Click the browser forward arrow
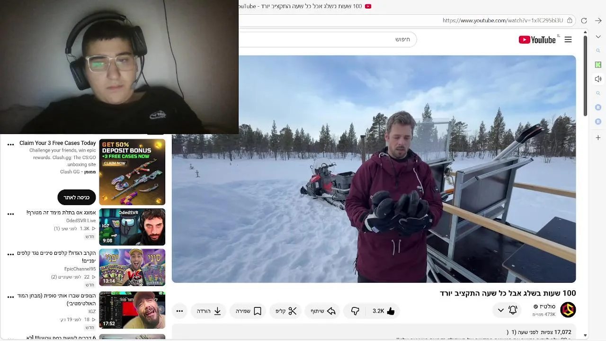 point(598,20)
